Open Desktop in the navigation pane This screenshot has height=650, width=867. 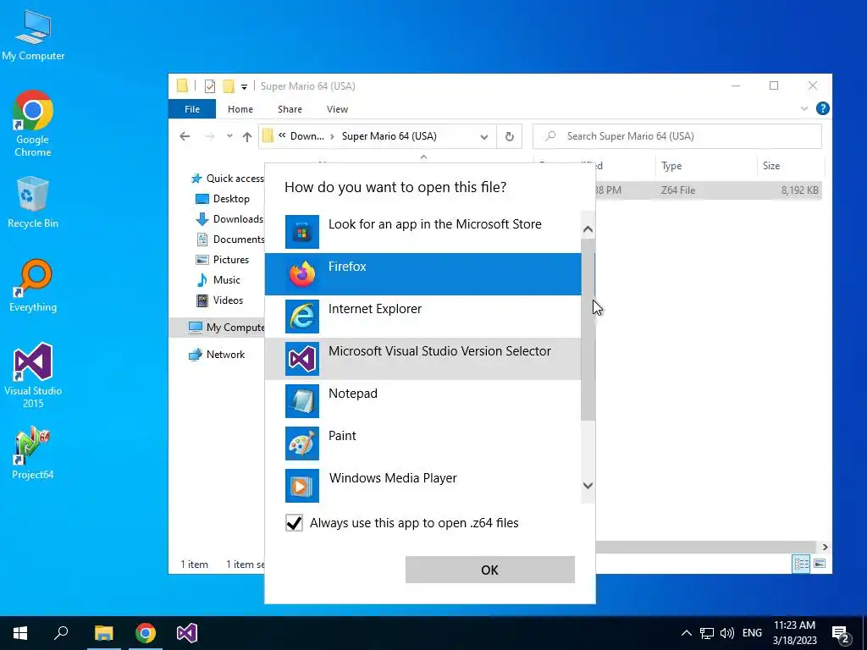[223, 199]
